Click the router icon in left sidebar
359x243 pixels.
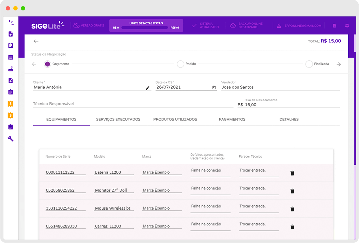click(x=11, y=69)
